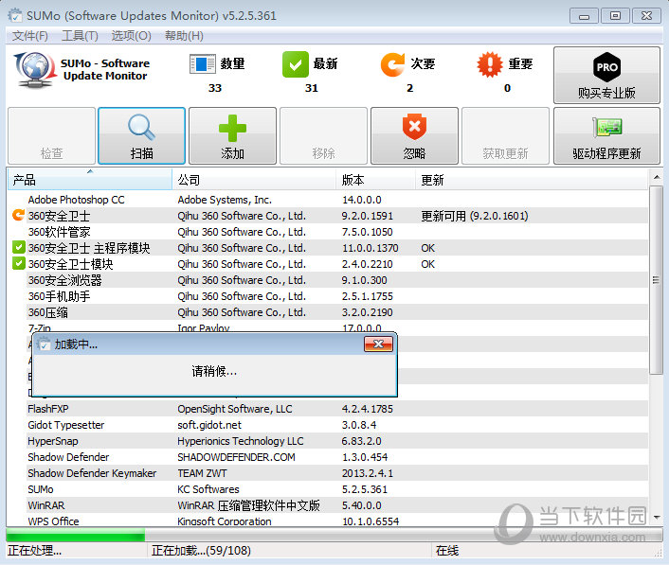Click the 扫描 (Scan) magnifier button
The width and height of the screenshot is (669, 565).
click(x=141, y=135)
